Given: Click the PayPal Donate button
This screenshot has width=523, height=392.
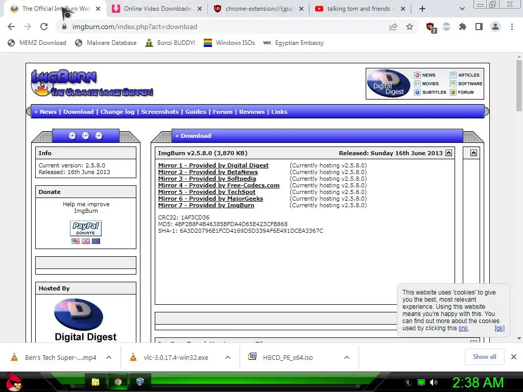Looking at the screenshot, I should coord(86,228).
